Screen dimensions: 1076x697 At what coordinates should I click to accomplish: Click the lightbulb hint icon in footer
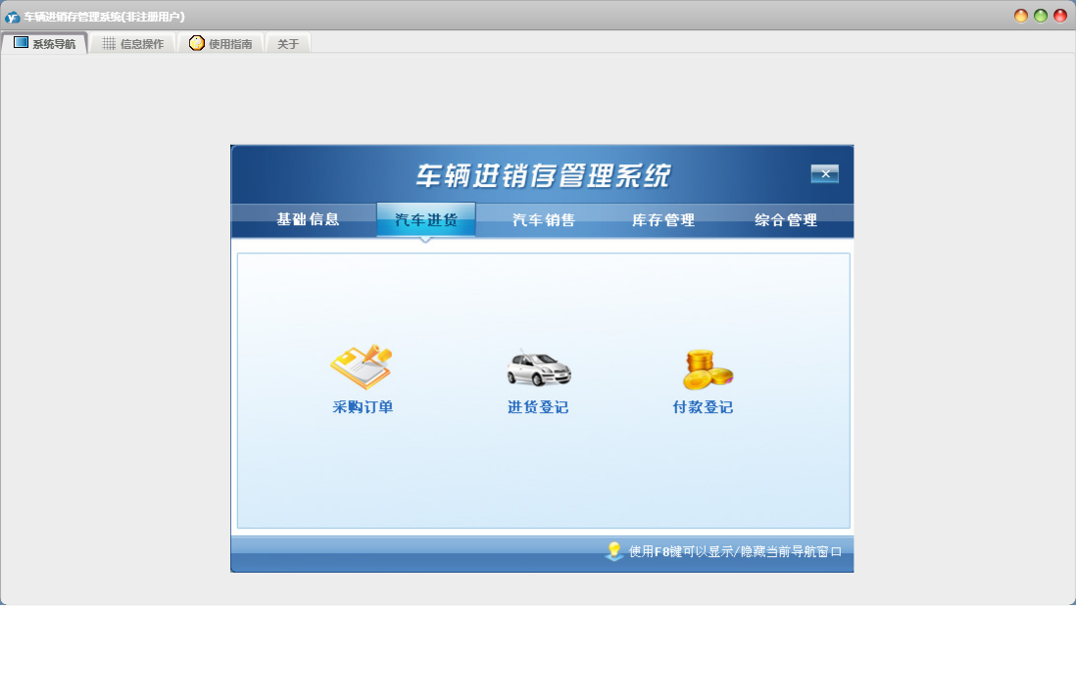point(614,551)
